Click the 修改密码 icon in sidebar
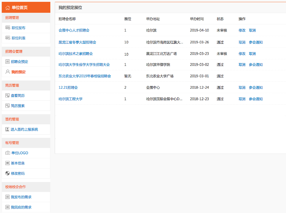Screen dimensions: 286x213 [7, 173]
